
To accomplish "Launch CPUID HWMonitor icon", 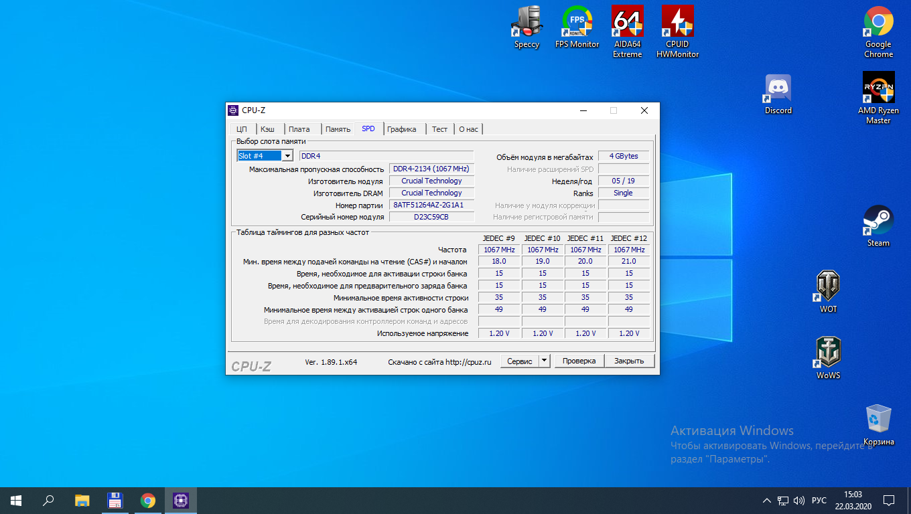I will click(677, 23).
